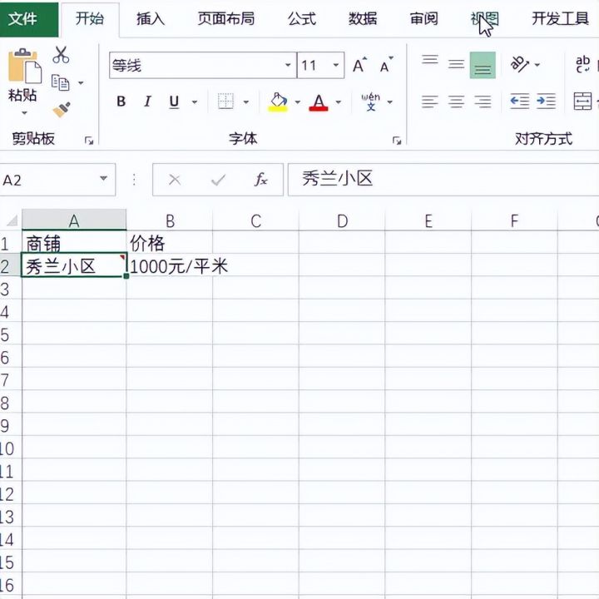Click the Cut scissors icon

pyautogui.click(x=61, y=55)
